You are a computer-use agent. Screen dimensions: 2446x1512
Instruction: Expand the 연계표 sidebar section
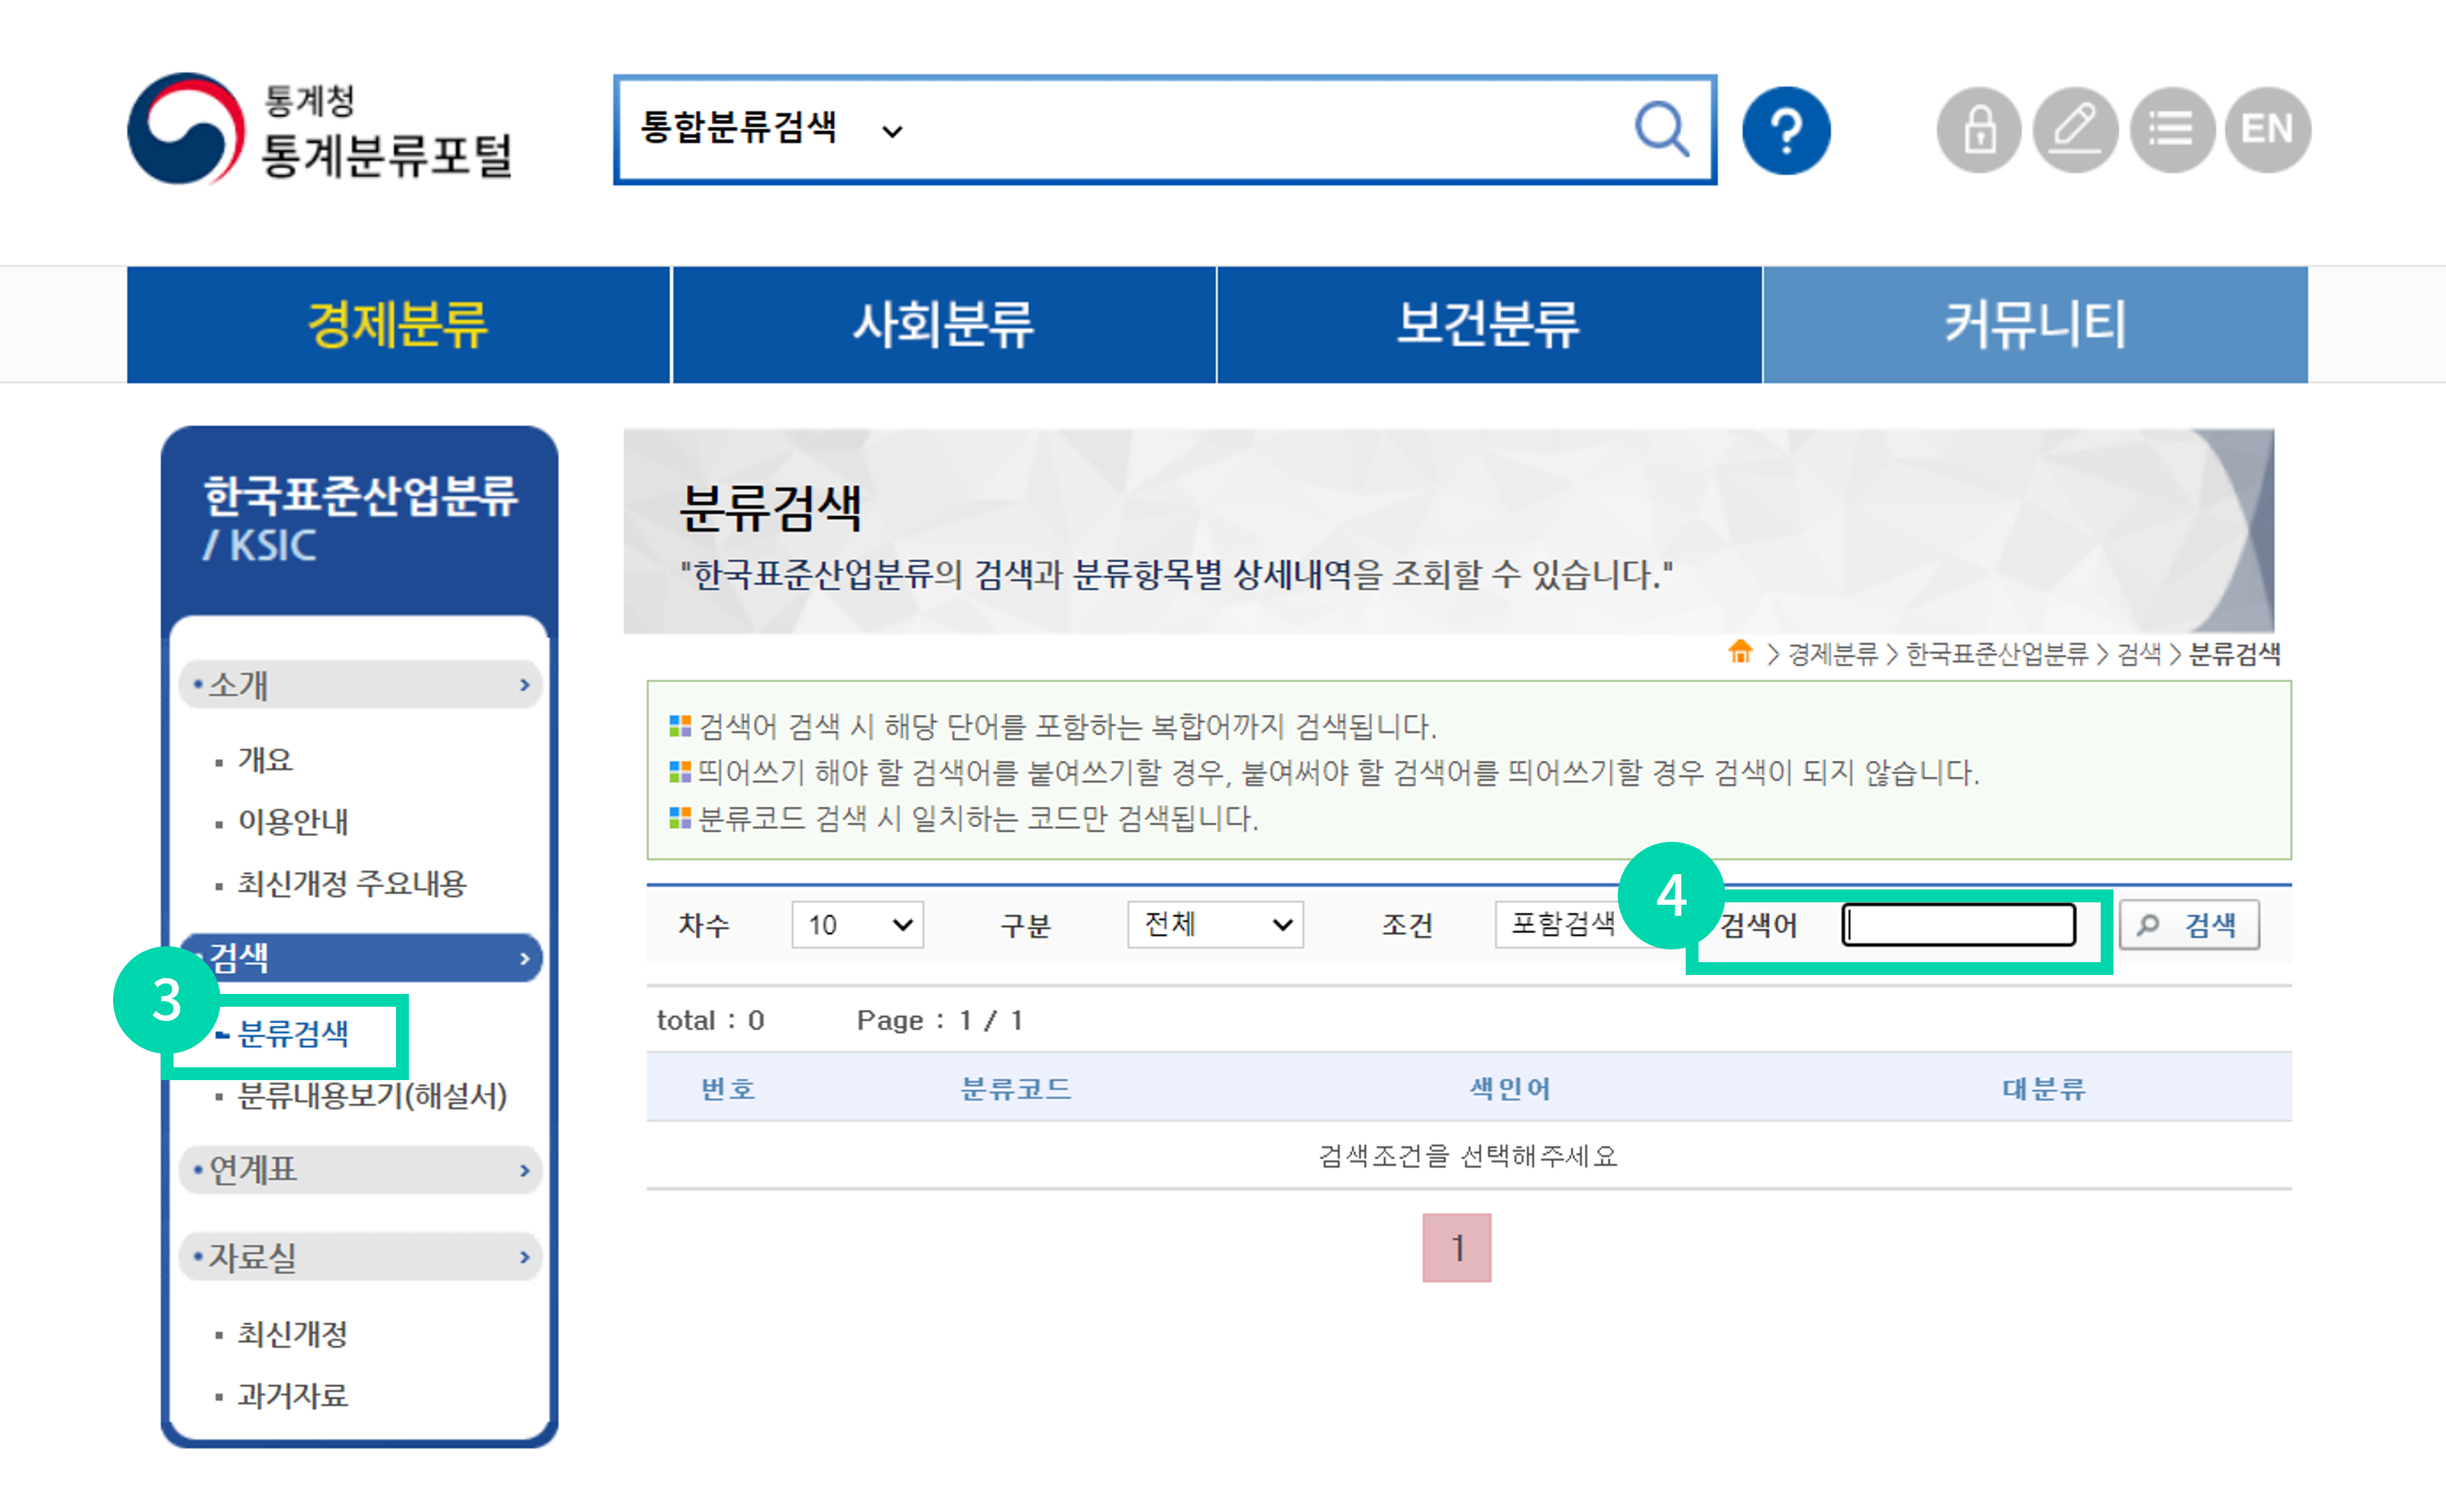tap(360, 1169)
